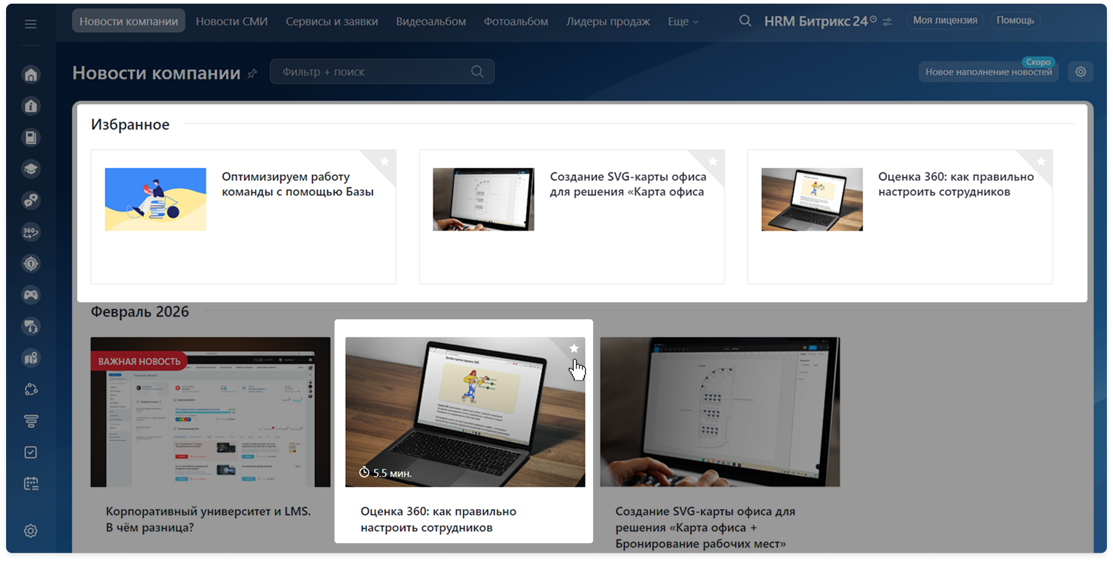This screenshot has height=562, width=1113.
Task: Click the Фильтр + поиск input field
Action: (371, 72)
